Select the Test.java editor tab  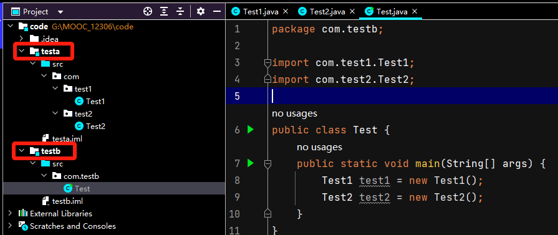(x=392, y=12)
